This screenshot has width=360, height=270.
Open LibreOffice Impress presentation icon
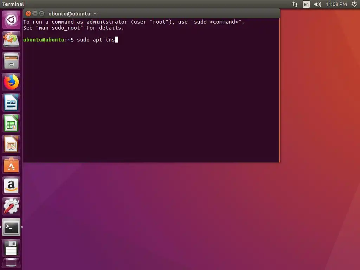pyautogui.click(x=11, y=144)
